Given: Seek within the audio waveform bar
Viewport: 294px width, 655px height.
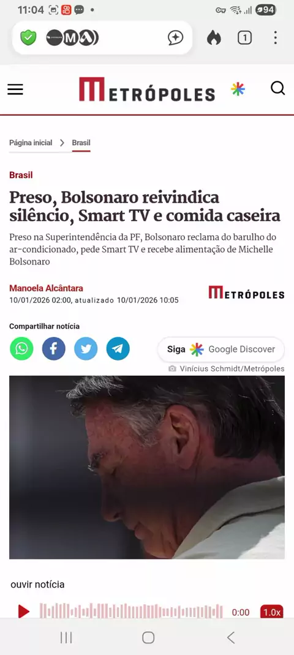Looking at the screenshot, I should coord(131,612).
